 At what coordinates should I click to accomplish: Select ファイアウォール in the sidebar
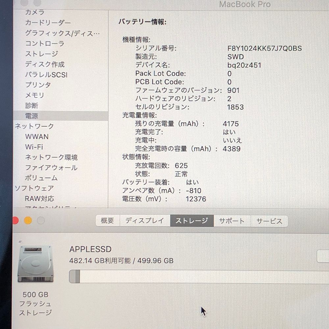pyautogui.click(x=51, y=167)
